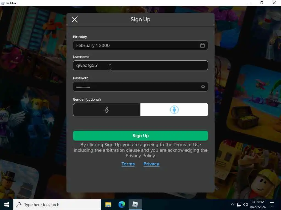
Task: Select the female gender option
Action: 107,110
